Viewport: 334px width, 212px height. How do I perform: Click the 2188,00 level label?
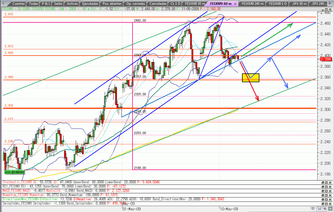140,168
